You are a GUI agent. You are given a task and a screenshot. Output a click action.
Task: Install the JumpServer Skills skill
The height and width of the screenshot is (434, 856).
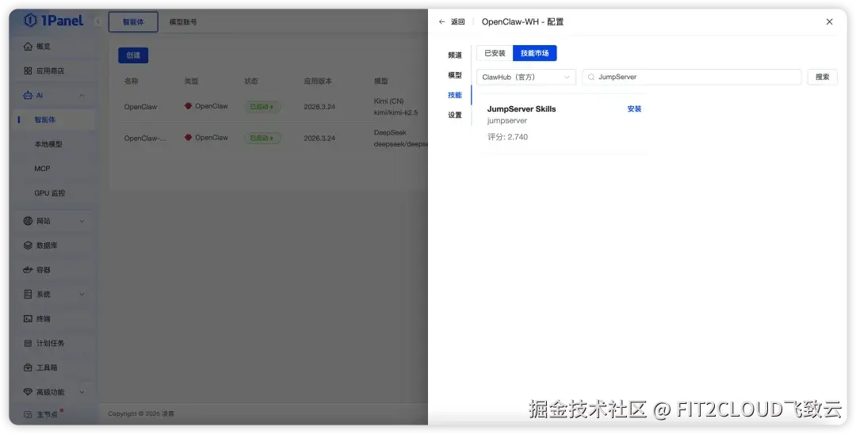(x=634, y=109)
